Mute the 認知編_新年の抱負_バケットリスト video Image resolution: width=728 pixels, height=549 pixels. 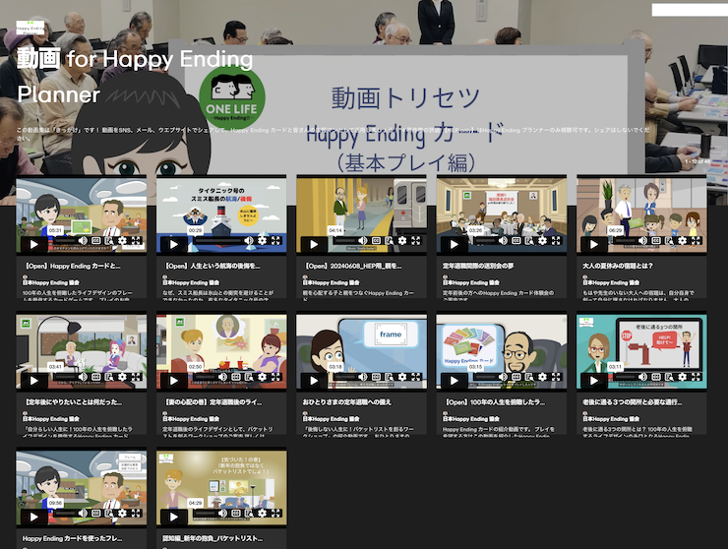tap(222, 513)
